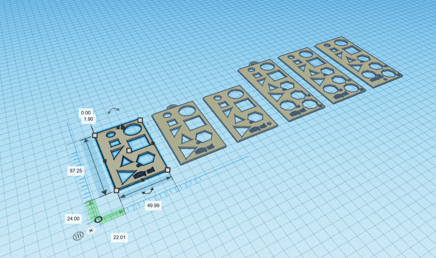This screenshot has height=258, width=436.
Task: Click the 0.00 dimension label
Action: pos(86,113)
